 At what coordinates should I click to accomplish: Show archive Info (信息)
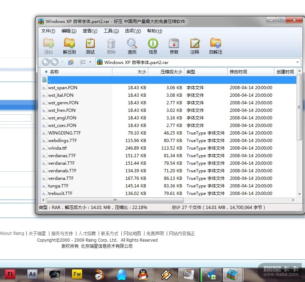[153, 46]
